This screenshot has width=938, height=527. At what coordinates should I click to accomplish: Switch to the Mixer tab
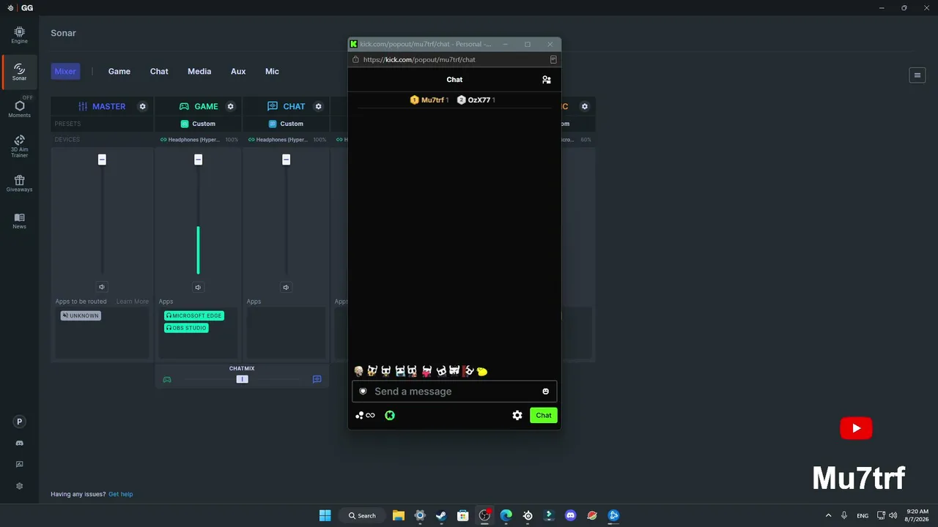click(65, 72)
